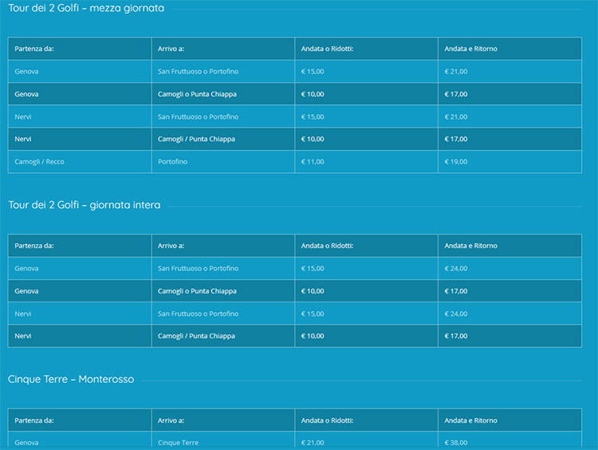Click "€ 24,00" in giornata intera Genova row
Screen dimensions: 598x450
pos(456,269)
